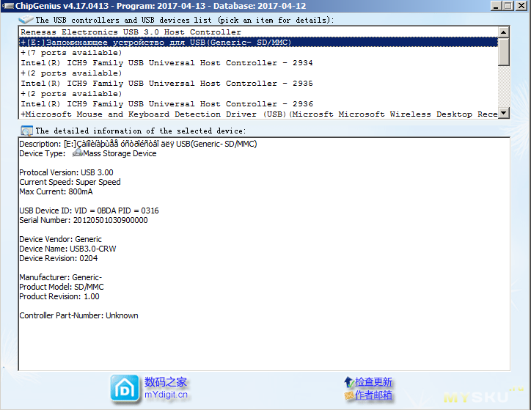This screenshot has width=531, height=410.
Task: Click the author email envelope icon
Action: [x=349, y=395]
